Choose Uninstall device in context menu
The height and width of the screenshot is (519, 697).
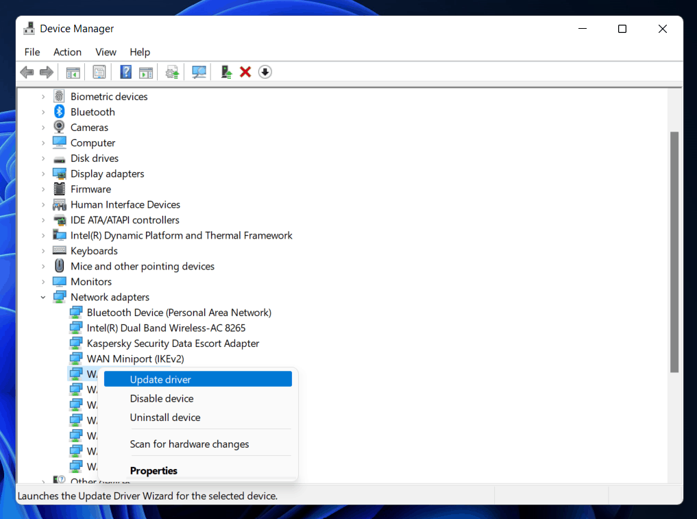[x=165, y=418]
